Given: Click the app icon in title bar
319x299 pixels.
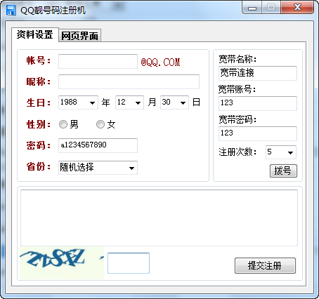Looking at the screenshot, I should pos(11,11).
